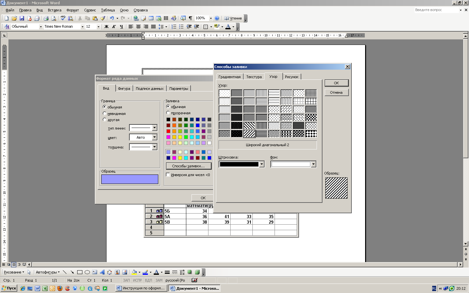
Task: Click the Способы заливки... button
Action: pos(189,166)
